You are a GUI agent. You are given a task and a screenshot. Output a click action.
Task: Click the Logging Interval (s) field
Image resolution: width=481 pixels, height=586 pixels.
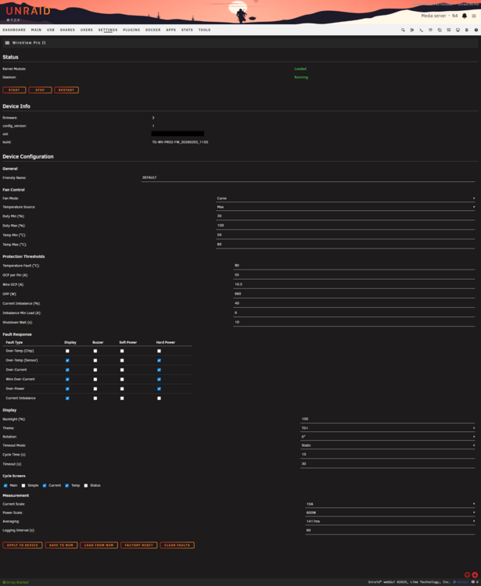click(x=390, y=531)
